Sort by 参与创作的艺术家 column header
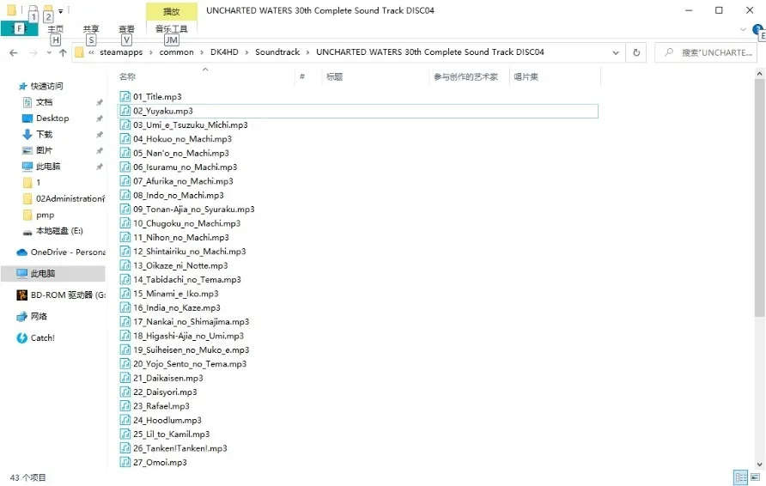 click(x=465, y=76)
